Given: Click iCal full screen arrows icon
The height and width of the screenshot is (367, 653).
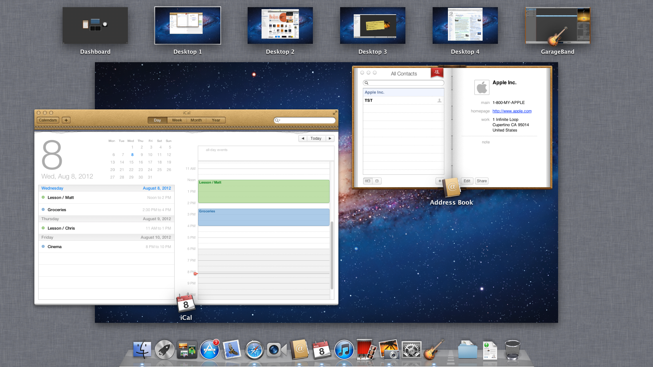Looking at the screenshot, I should pyautogui.click(x=335, y=113).
